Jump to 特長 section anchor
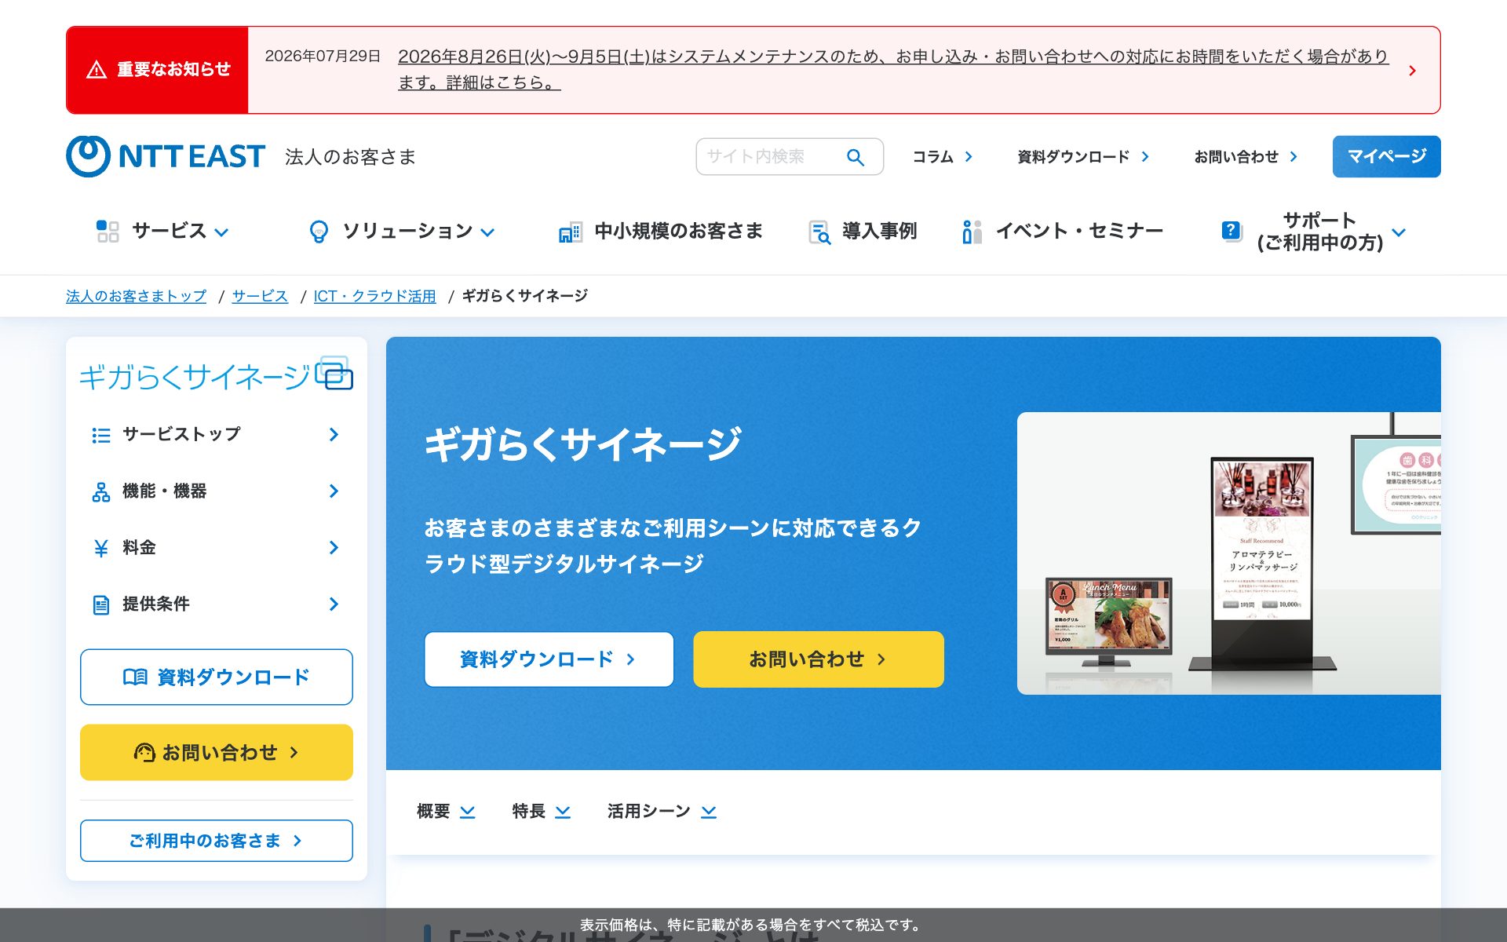This screenshot has width=1507, height=942. 541,811
